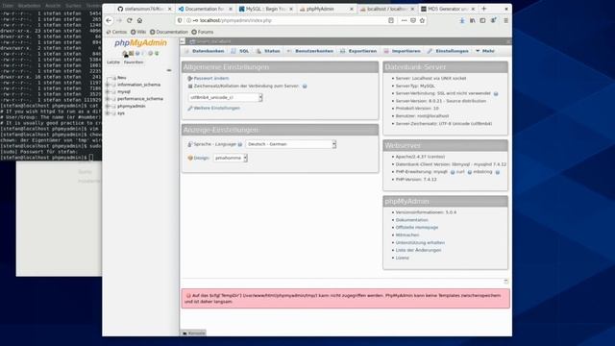Click the Pocket save icon in address bar
The image size is (615, 346).
coord(413,20)
